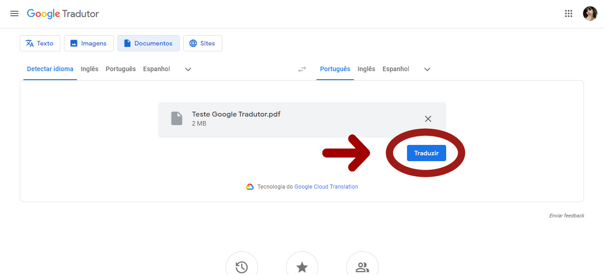Click the document file icon on the card
The height and width of the screenshot is (275, 606).
[176, 118]
